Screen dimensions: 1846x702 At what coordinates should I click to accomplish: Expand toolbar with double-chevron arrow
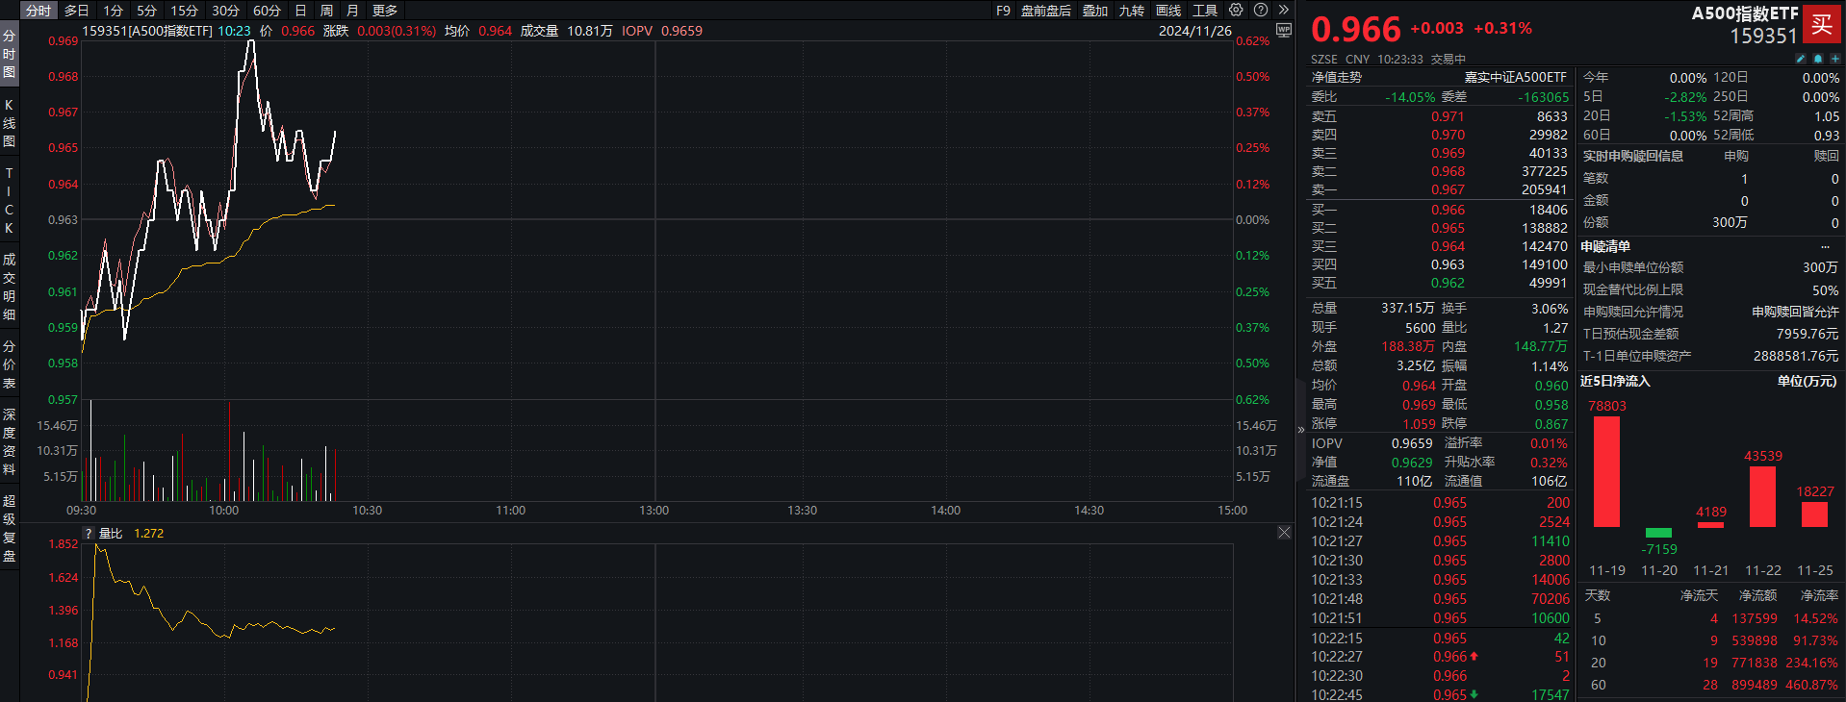pos(1283,10)
